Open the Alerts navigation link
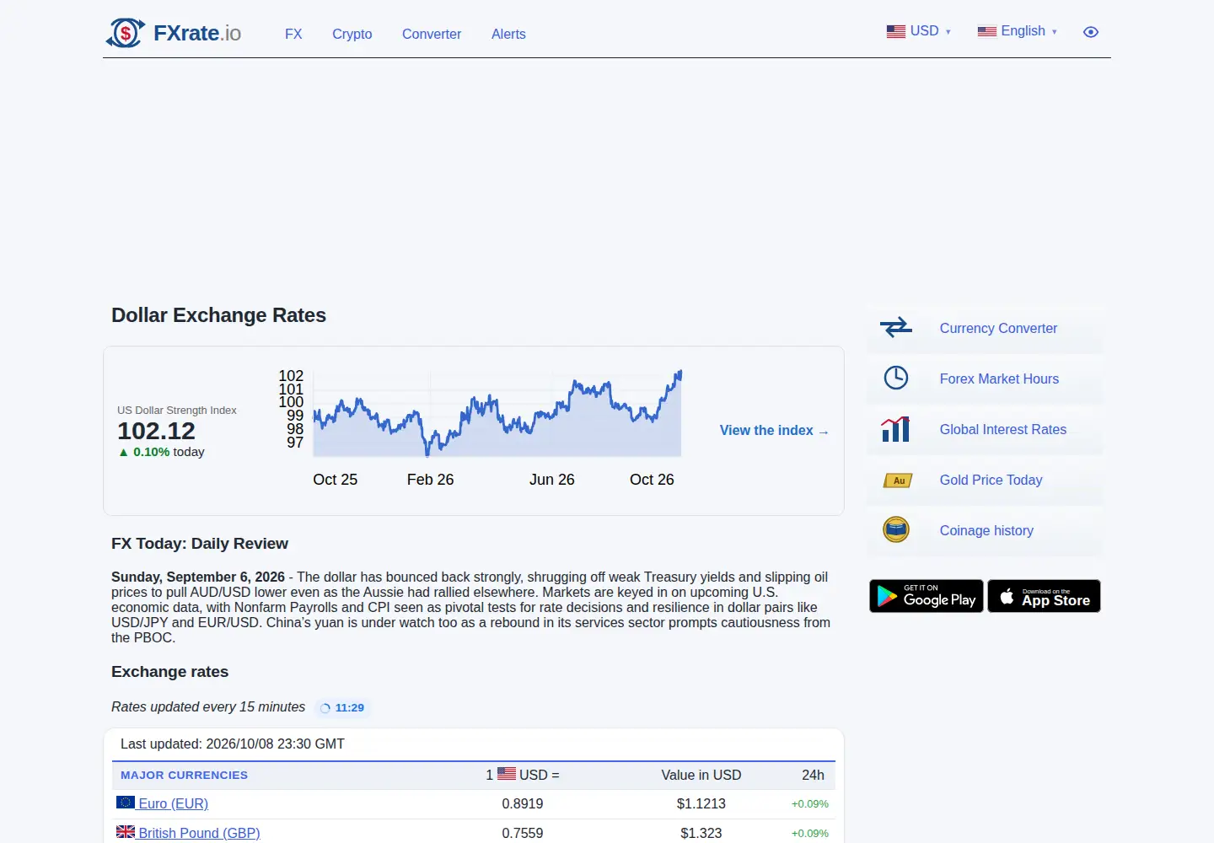The height and width of the screenshot is (843, 1214). click(508, 34)
